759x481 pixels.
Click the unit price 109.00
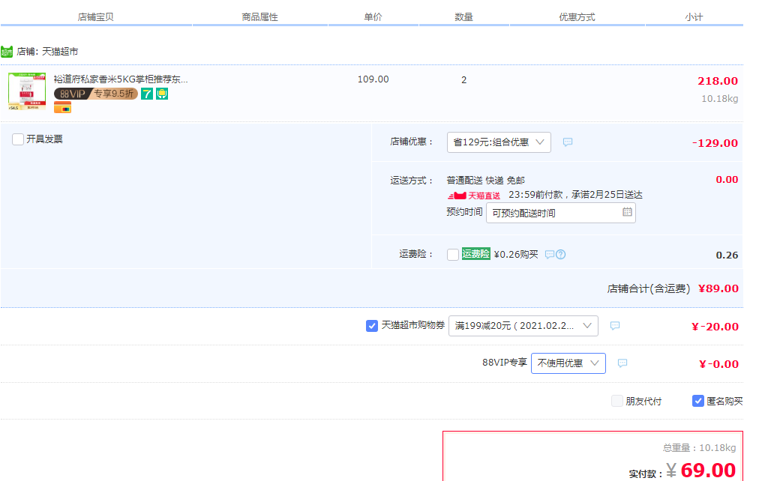point(373,79)
